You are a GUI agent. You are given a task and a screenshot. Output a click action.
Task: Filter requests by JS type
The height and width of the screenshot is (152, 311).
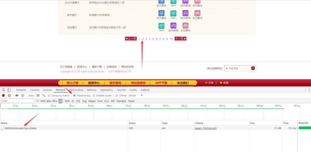click(73, 101)
